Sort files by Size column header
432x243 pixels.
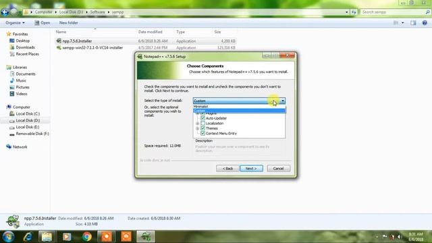(x=217, y=32)
